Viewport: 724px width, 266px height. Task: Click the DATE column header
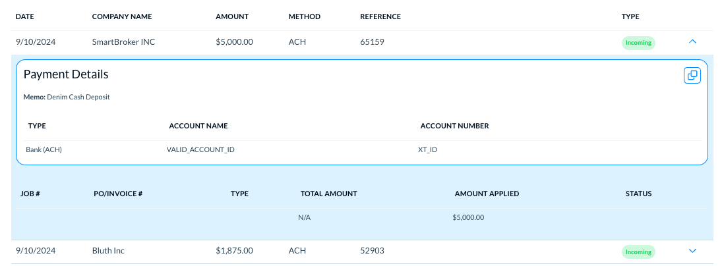pyautogui.click(x=25, y=16)
